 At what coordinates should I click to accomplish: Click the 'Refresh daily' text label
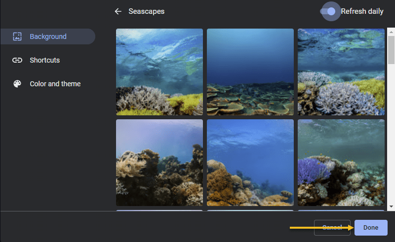pyautogui.click(x=362, y=11)
